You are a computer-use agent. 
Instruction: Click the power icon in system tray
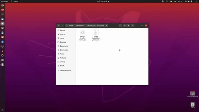(194, 1)
